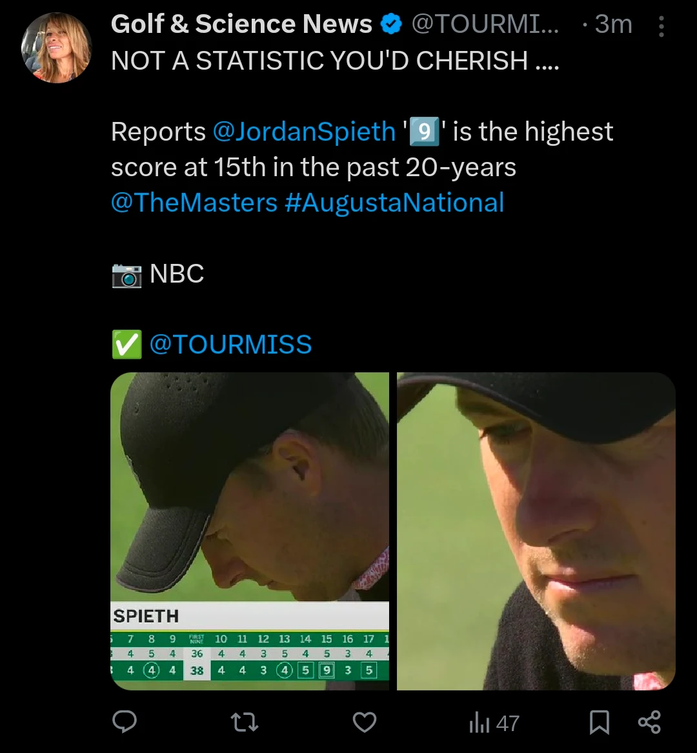The width and height of the screenshot is (697, 753).
Task: Open the @TheMasters mention
Action: coord(194,203)
